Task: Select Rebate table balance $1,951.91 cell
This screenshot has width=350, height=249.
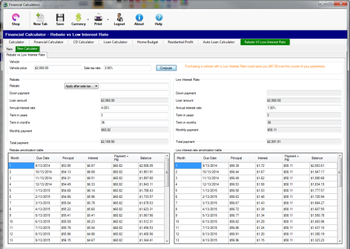Action: tap(151, 172)
